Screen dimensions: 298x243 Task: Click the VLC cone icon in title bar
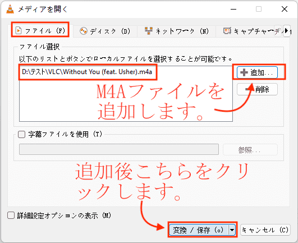(x=10, y=9)
